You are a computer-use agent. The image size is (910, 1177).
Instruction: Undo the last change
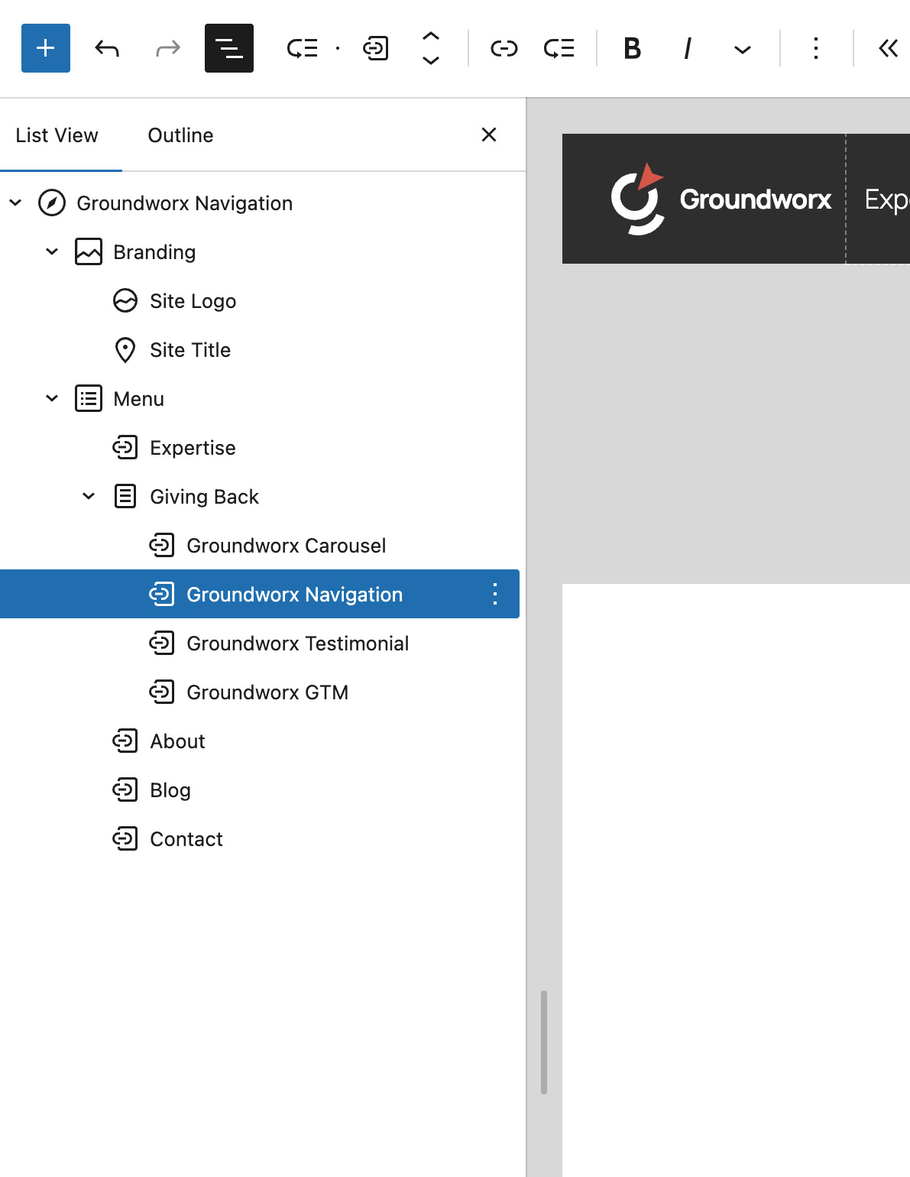pyautogui.click(x=107, y=48)
